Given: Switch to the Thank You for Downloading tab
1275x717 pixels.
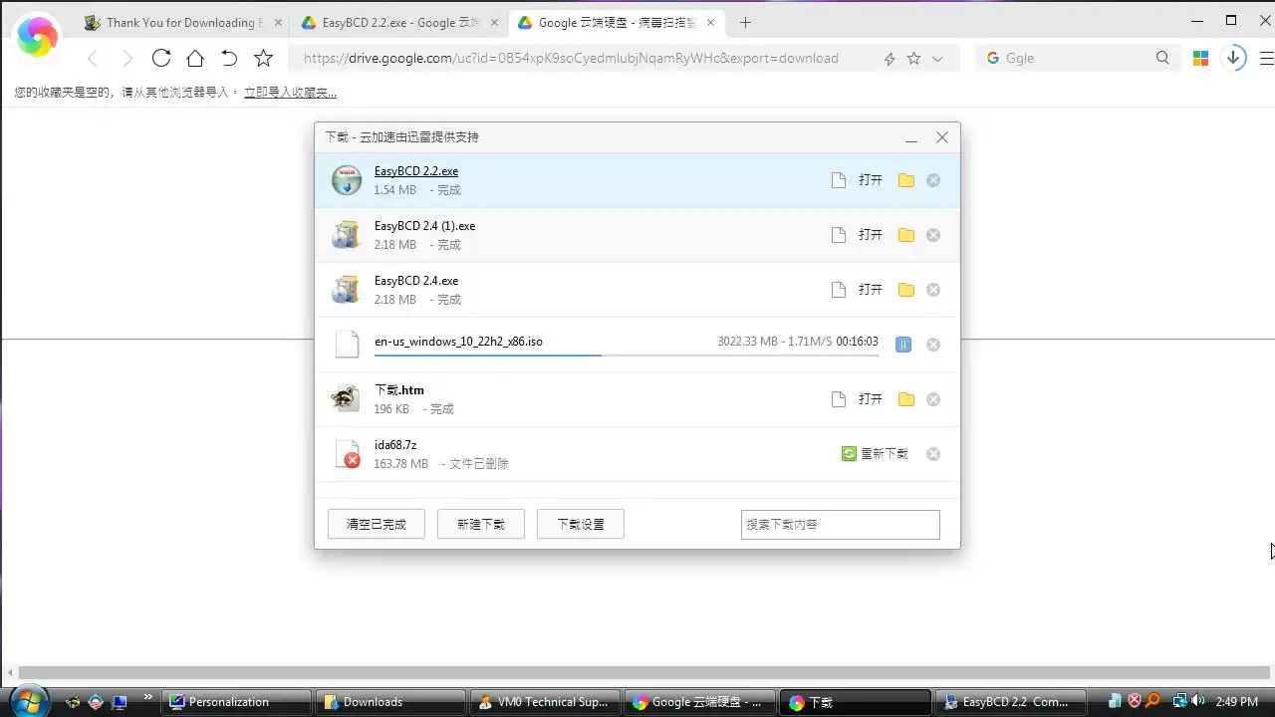Looking at the screenshot, I should [x=183, y=22].
